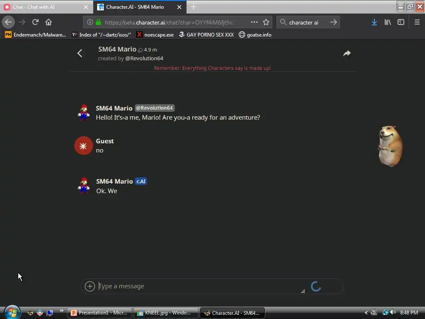Viewport: 425px width, 319px height.
Task: Click the message box resize grip
Action: pyautogui.click(x=303, y=291)
